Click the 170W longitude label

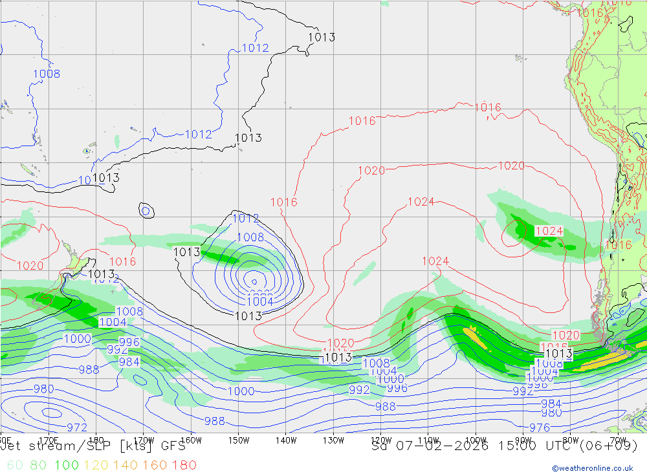tap(144, 440)
